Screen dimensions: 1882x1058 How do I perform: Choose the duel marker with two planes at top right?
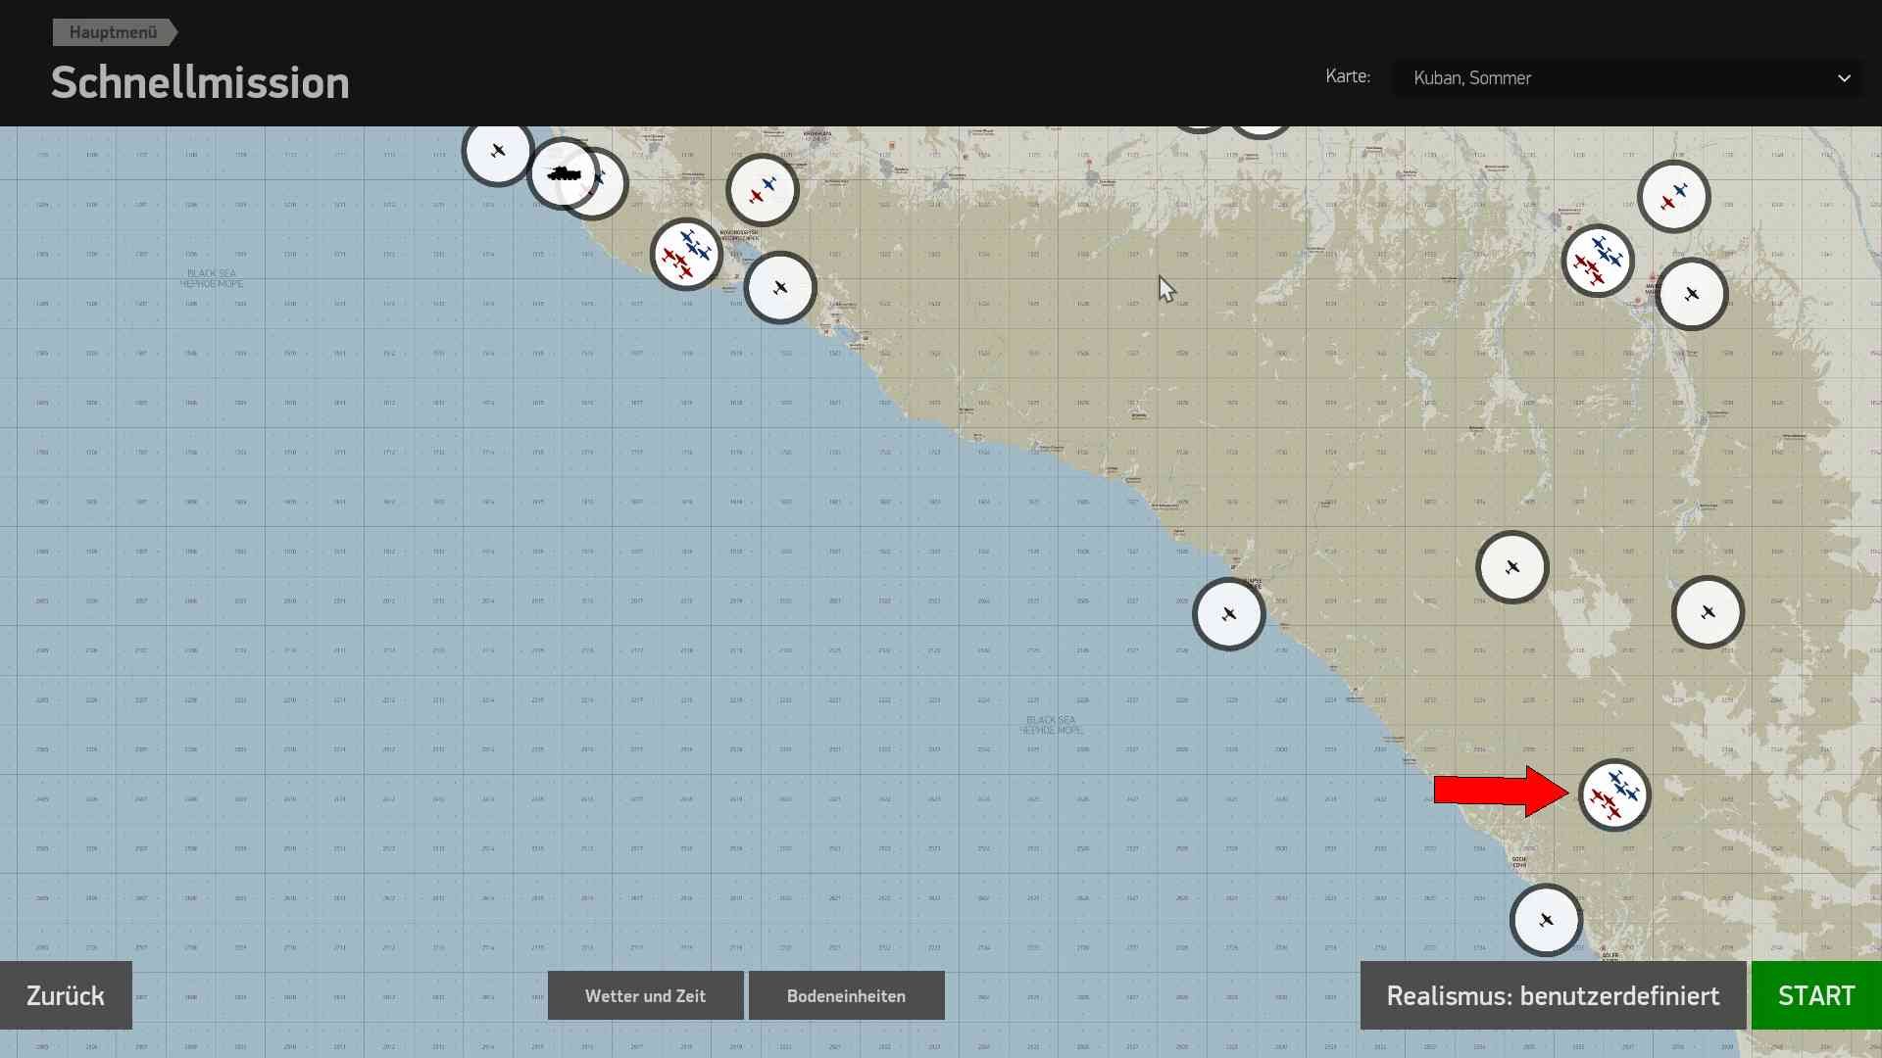1674,197
